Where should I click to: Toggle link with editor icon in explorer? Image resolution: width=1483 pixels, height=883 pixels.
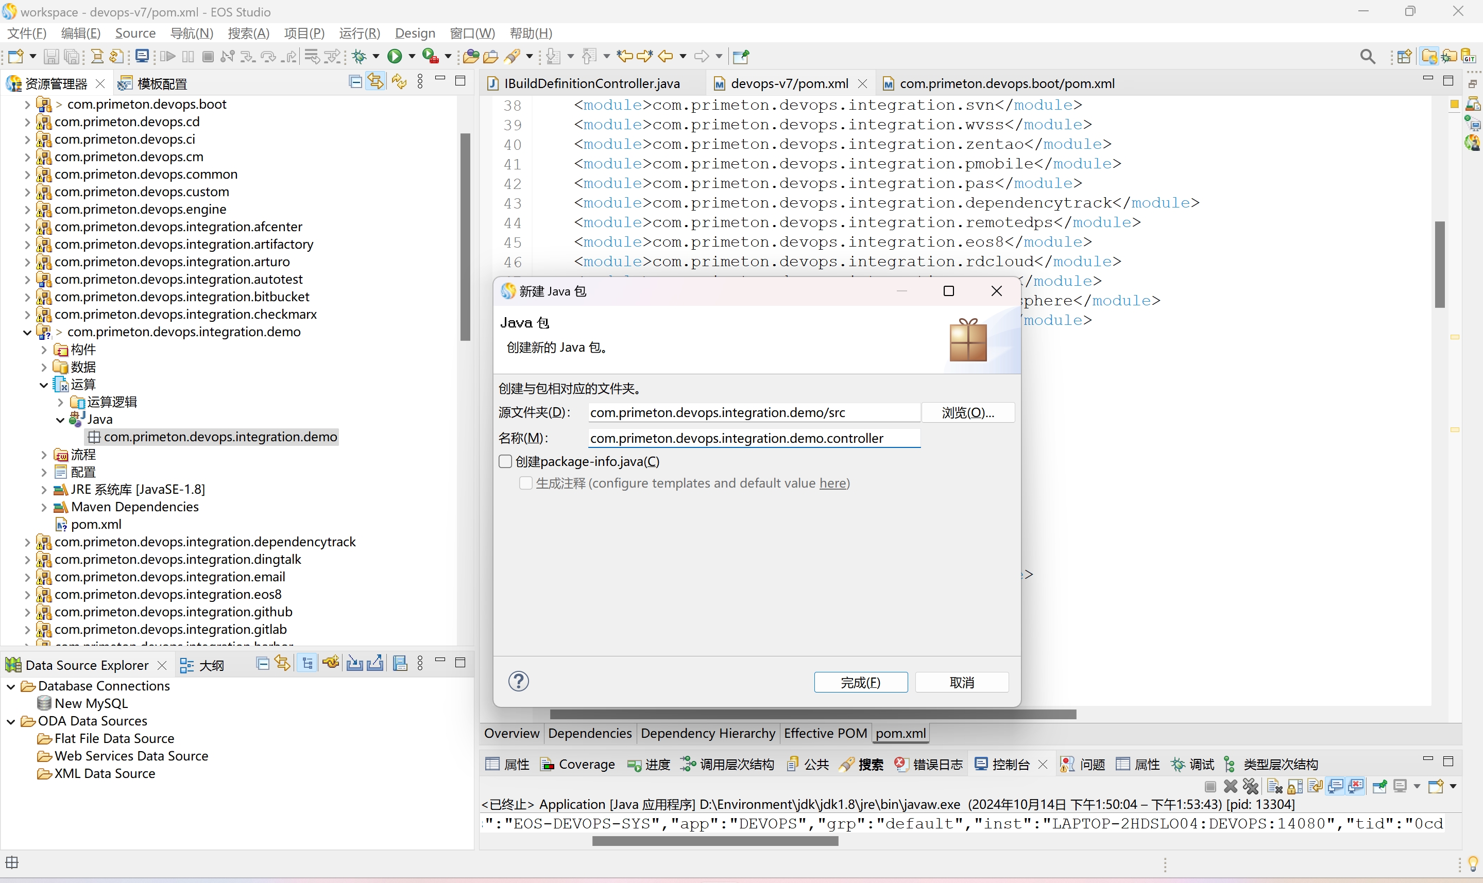pos(376,81)
